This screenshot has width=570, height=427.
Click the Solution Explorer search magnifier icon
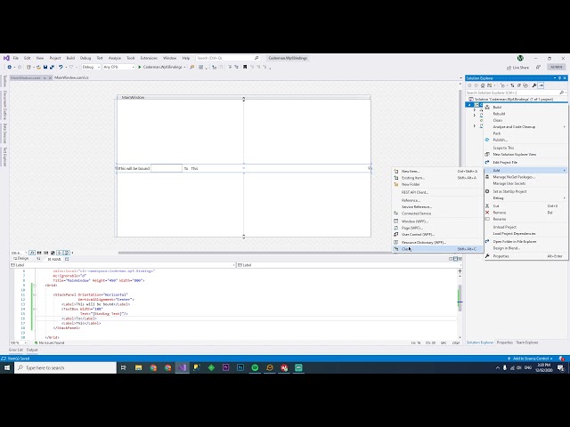(562, 93)
